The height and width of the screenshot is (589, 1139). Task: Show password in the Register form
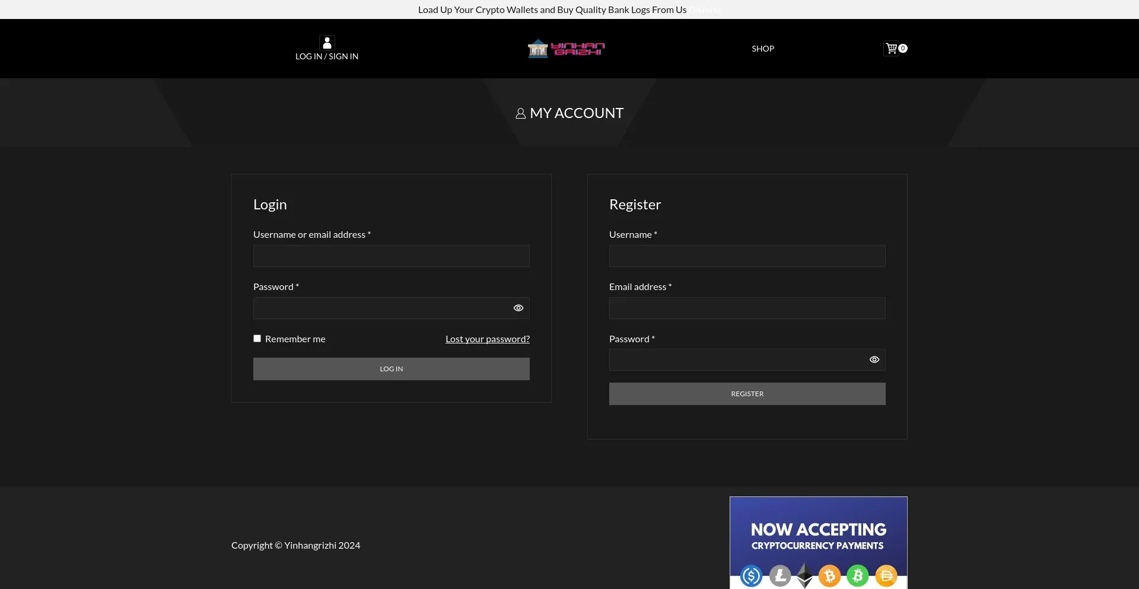coord(874,359)
